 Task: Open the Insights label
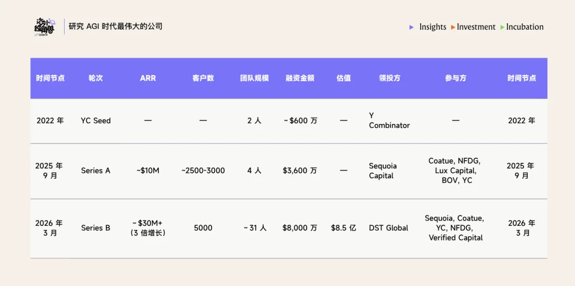click(433, 27)
